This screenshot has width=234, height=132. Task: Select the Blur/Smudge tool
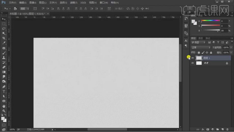pos(4,77)
